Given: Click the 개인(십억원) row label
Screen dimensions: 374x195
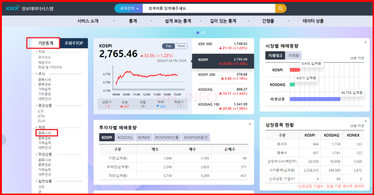Looking at the screenshot, I should [x=118, y=176].
